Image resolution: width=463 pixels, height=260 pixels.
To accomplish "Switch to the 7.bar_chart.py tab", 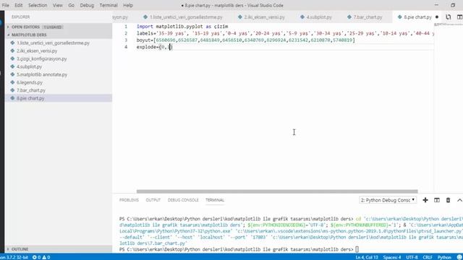I will coord(365,17).
